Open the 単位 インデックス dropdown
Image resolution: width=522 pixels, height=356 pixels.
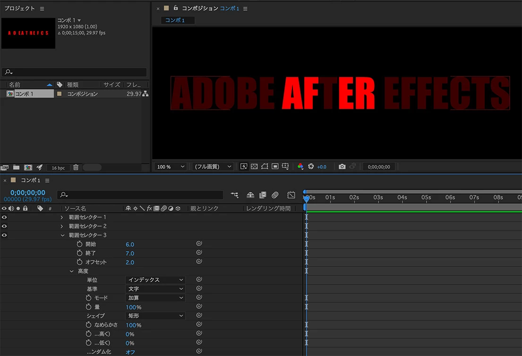tap(155, 280)
